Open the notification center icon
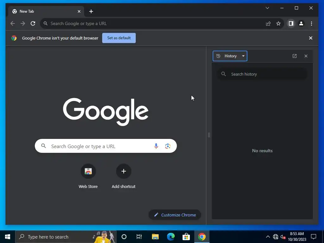324x243 pixels. tap(314, 237)
